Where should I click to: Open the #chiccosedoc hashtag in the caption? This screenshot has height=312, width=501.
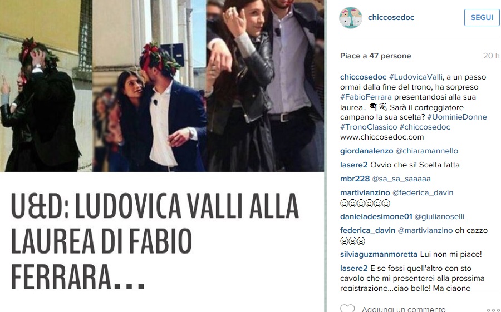coord(425,127)
